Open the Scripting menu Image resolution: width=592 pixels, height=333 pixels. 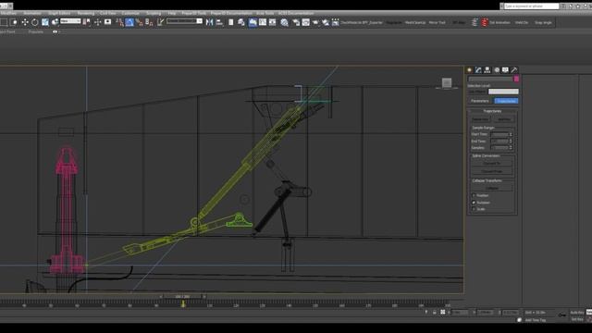coord(154,13)
